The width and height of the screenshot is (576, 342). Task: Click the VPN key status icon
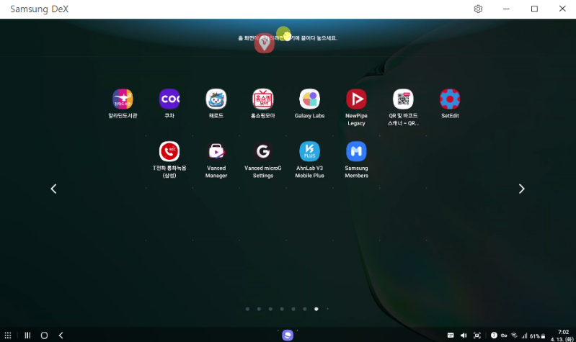[504, 336]
